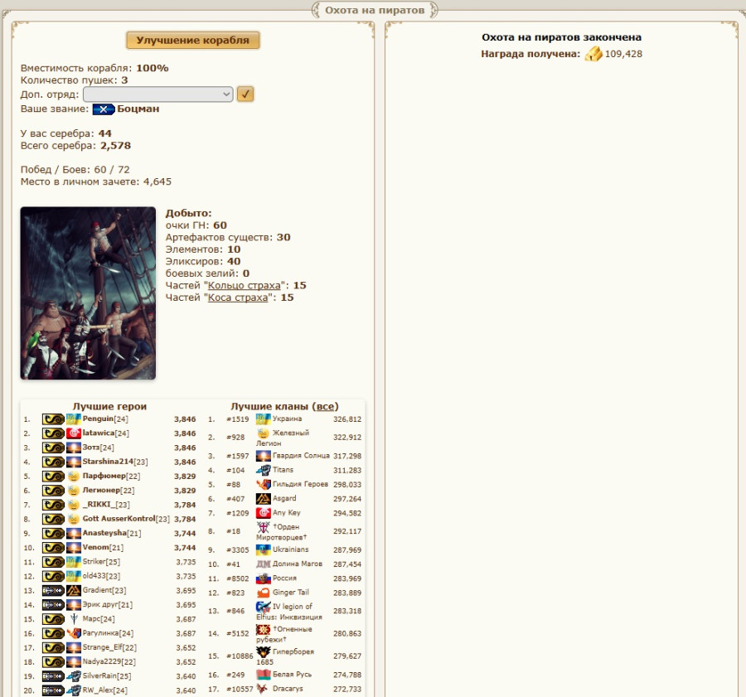Screen dimensions: 746x697
Task: Click the clan icon beside Рагулинка
Action: coord(73,633)
